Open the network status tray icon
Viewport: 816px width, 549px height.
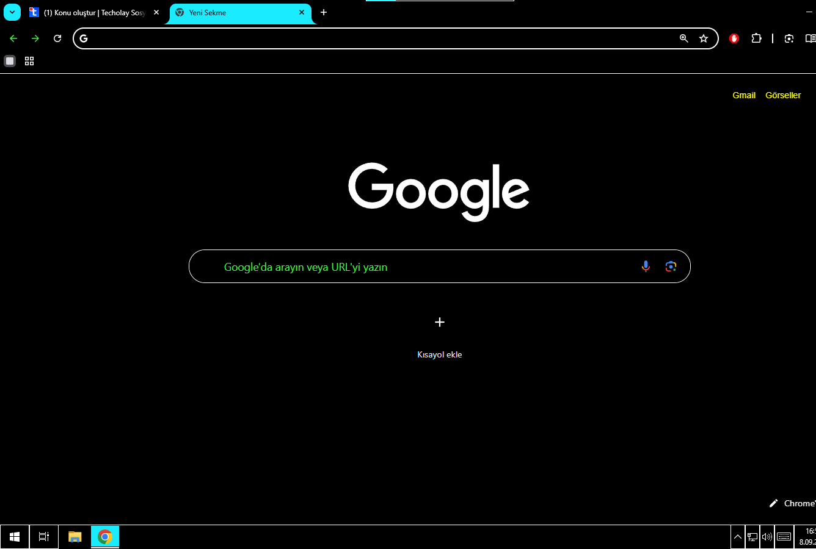click(x=752, y=537)
